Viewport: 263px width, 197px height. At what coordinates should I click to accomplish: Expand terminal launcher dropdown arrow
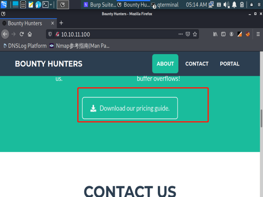coord(51,5)
